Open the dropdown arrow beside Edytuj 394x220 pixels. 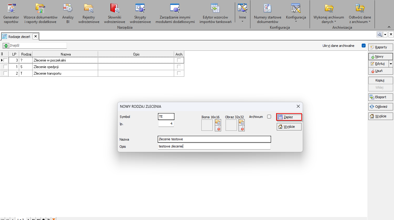click(390, 64)
